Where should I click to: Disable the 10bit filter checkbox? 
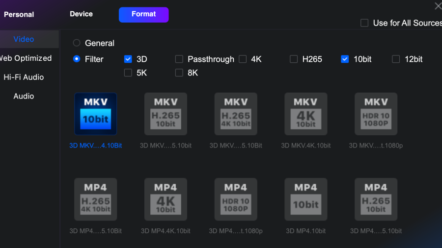tap(345, 59)
